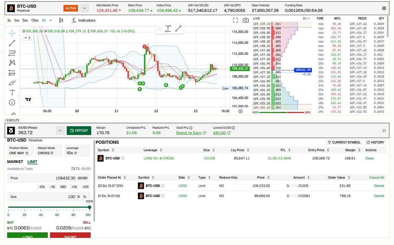This screenshot has height=245, width=394.
Task: Open chart settings gear below price axis
Action: tap(240, 111)
